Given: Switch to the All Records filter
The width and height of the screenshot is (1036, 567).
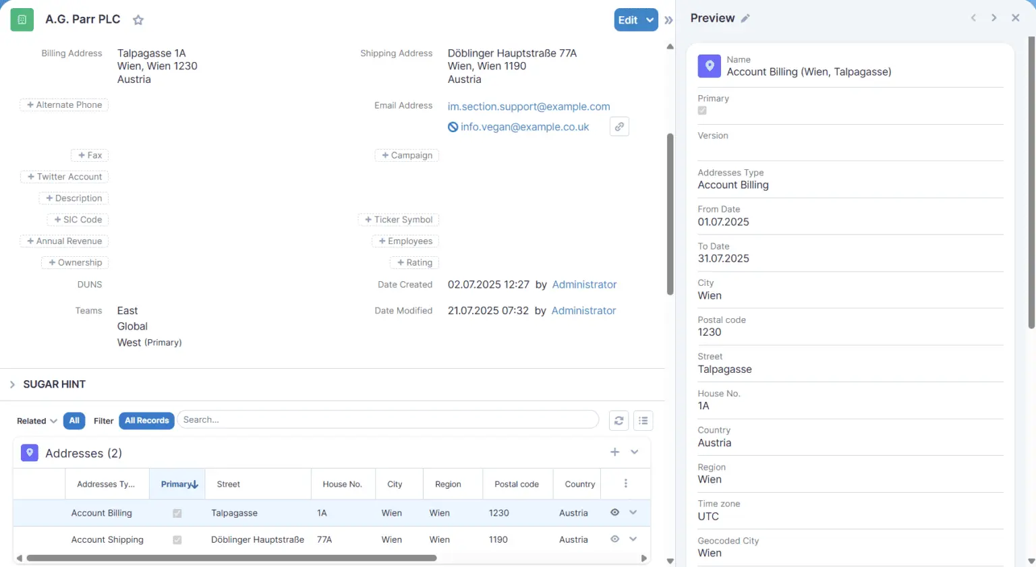Looking at the screenshot, I should (146, 420).
